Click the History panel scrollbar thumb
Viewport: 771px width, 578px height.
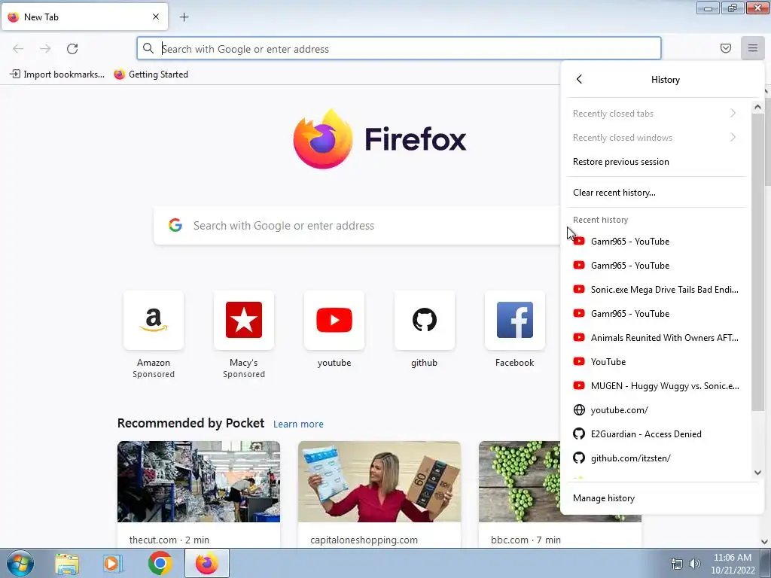pyautogui.click(x=757, y=263)
